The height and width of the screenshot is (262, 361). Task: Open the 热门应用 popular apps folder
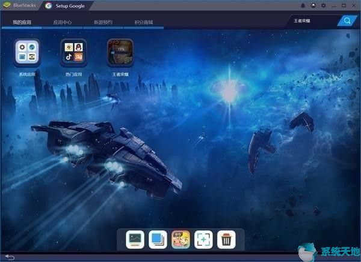pyautogui.click(x=73, y=53)
